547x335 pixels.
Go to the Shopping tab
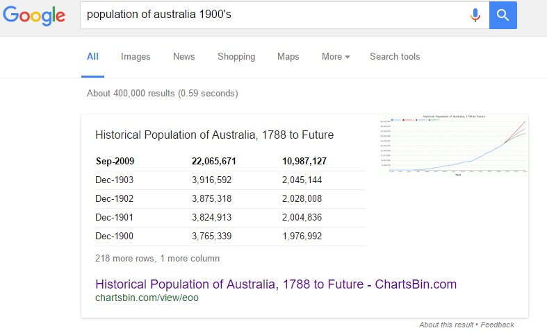[x=236, y=57]
